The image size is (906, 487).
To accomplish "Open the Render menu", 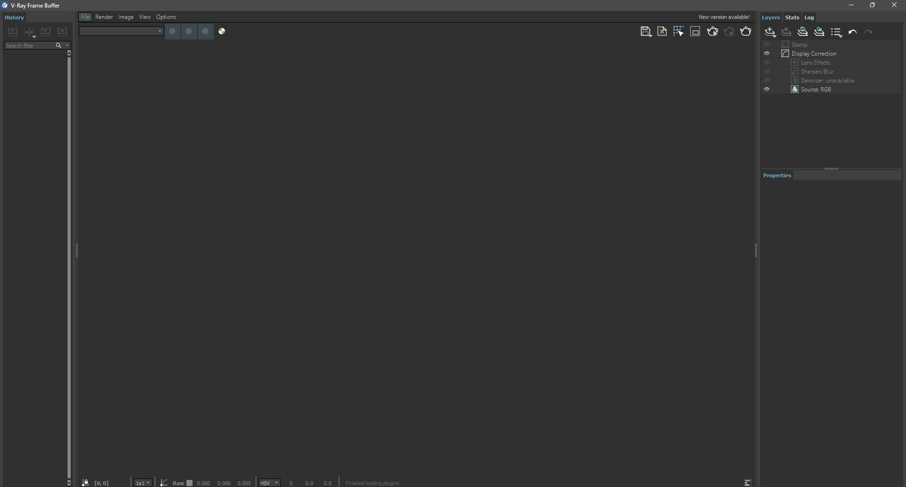I will 104,17.
